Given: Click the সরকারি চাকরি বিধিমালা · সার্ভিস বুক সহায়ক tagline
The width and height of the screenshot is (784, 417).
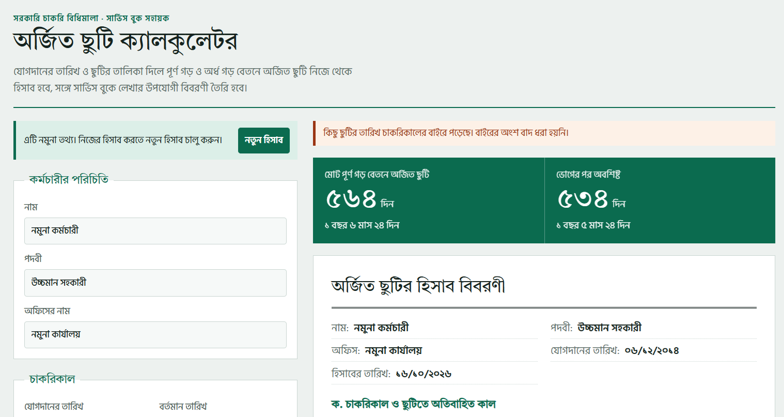Looking at the screenshot, I should [91, 19].
